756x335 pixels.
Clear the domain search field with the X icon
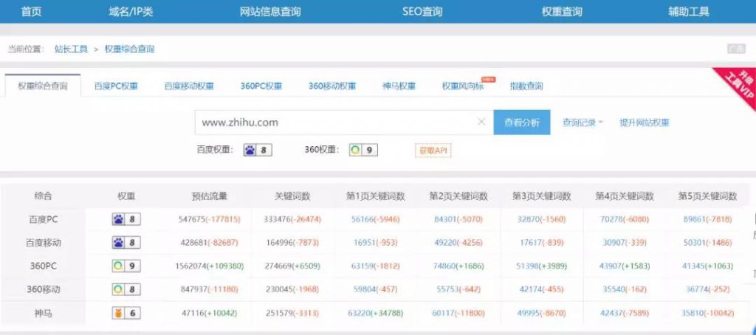481,122
